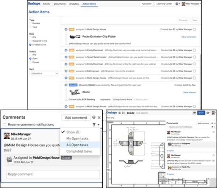Select Action items tab
Image resolution: width=217 pixels, height=188 pixels.
(89, 4)
